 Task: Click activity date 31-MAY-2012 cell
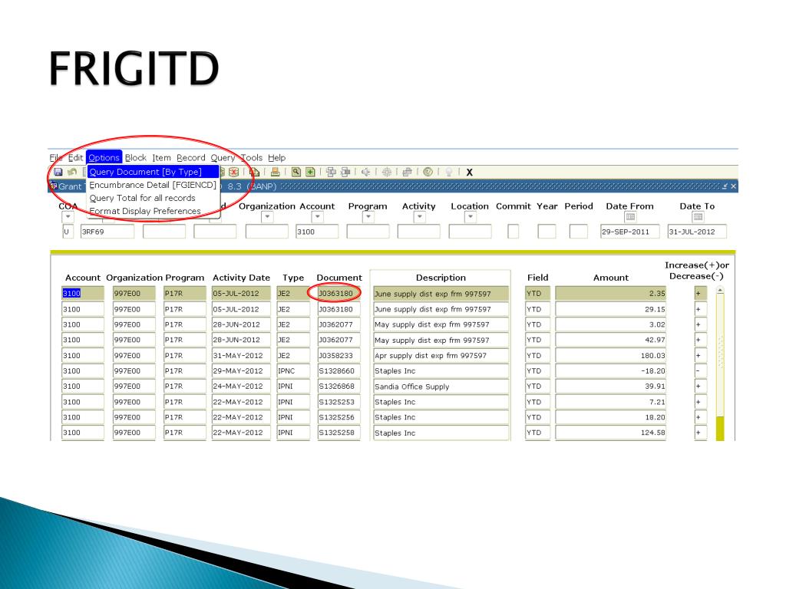click(x=240, y=355)
